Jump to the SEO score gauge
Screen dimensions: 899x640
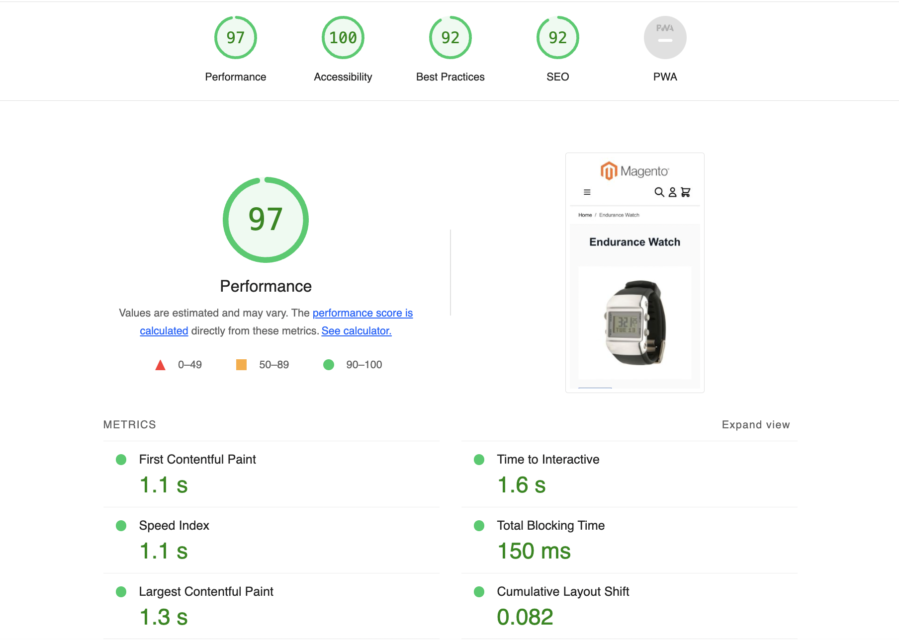pyautogui.click(x=557, y=38)
